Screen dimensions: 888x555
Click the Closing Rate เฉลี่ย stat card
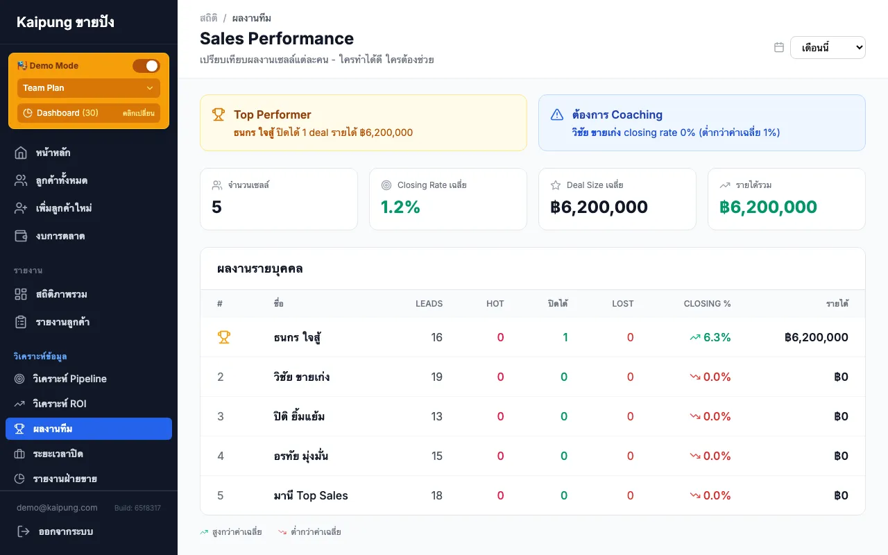tap(447, 198)
